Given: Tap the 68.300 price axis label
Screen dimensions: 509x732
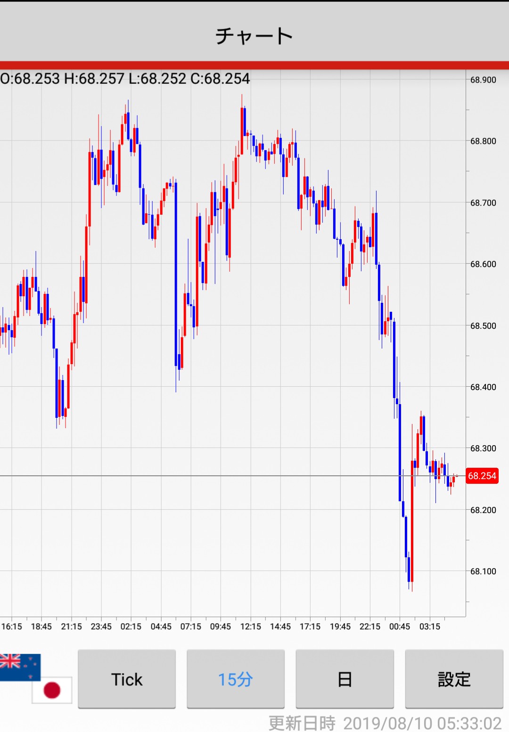Looking at the screenshot, I should point(483,448).
